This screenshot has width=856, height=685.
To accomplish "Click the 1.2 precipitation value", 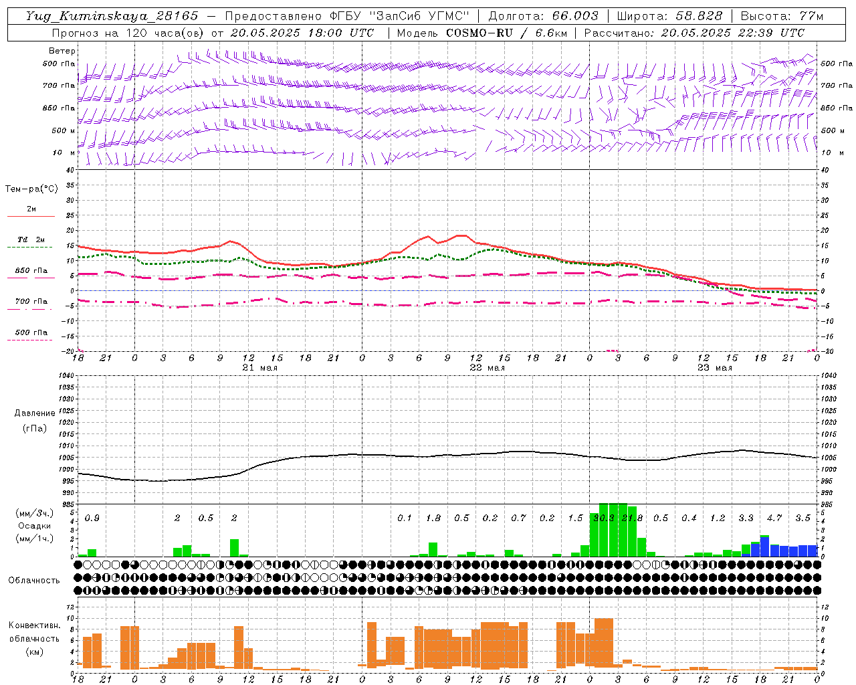I will click(718, 518).
